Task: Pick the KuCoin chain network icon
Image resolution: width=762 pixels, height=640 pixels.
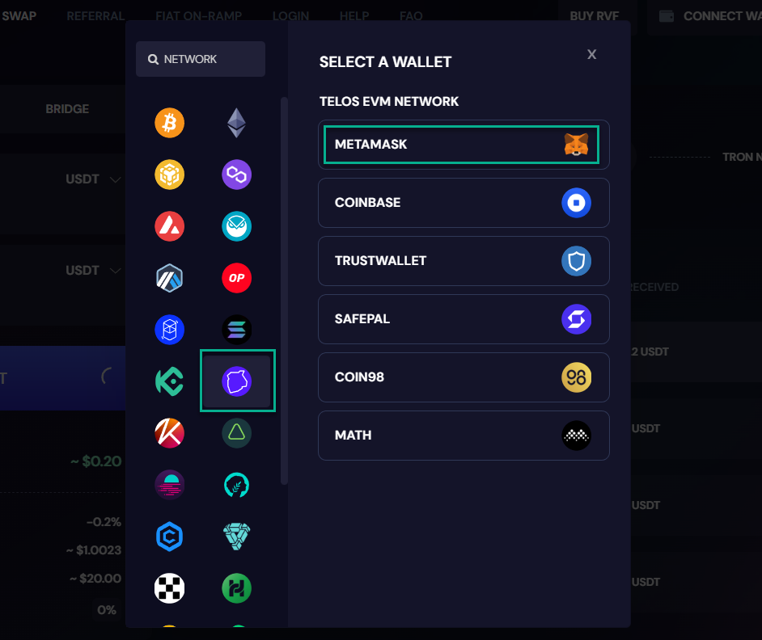Action: coord(169,381)
